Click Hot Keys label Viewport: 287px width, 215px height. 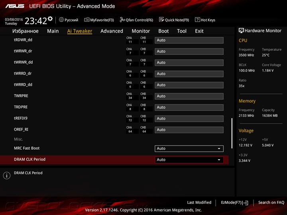[208, 20]
